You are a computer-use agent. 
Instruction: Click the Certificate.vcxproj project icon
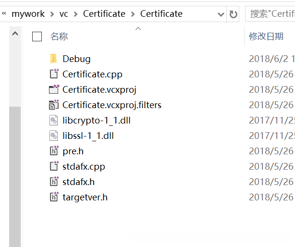click(53, 89)
